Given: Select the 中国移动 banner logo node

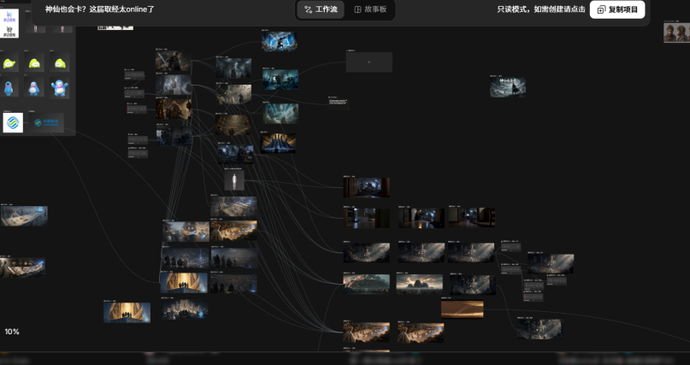Looking at the screenshot, I should coord(46,123).
